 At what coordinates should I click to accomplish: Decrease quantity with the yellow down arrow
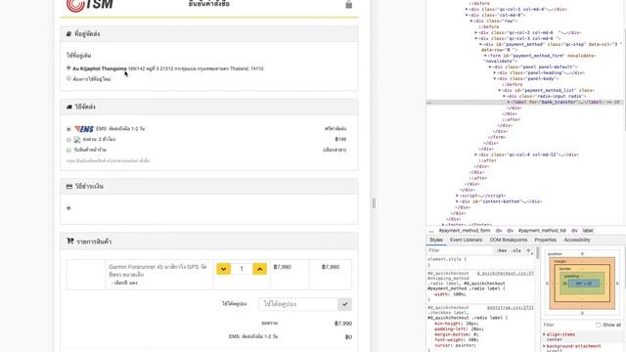[224, 269]
